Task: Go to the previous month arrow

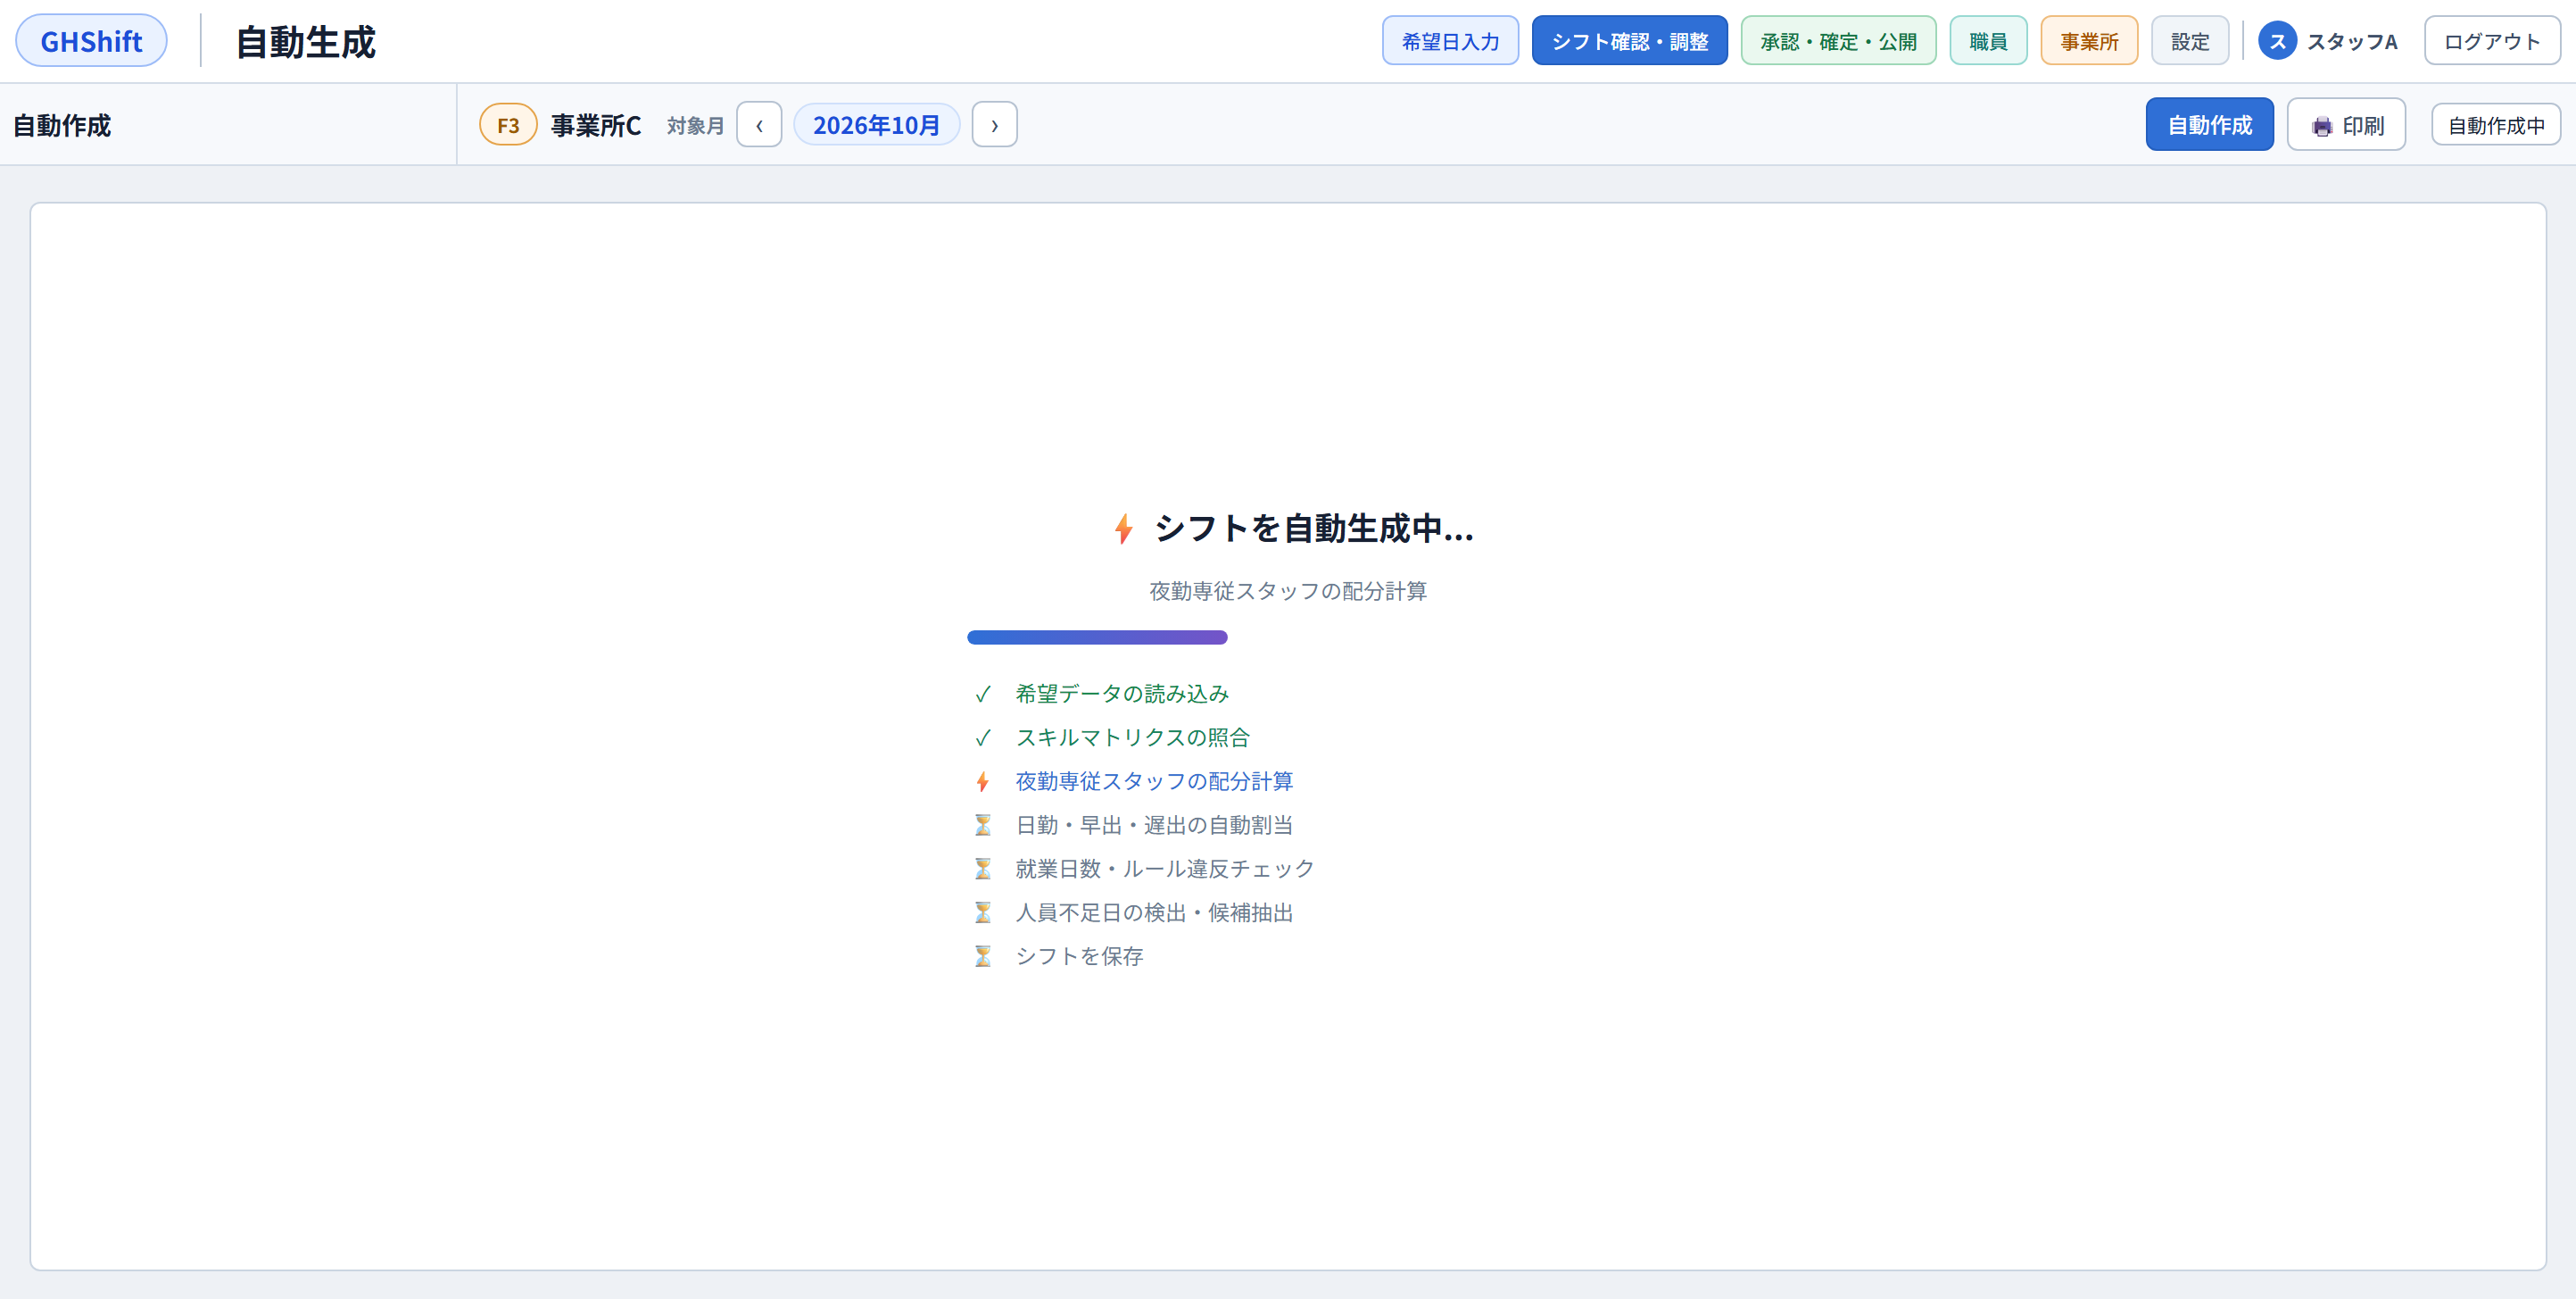Action: 759,125
